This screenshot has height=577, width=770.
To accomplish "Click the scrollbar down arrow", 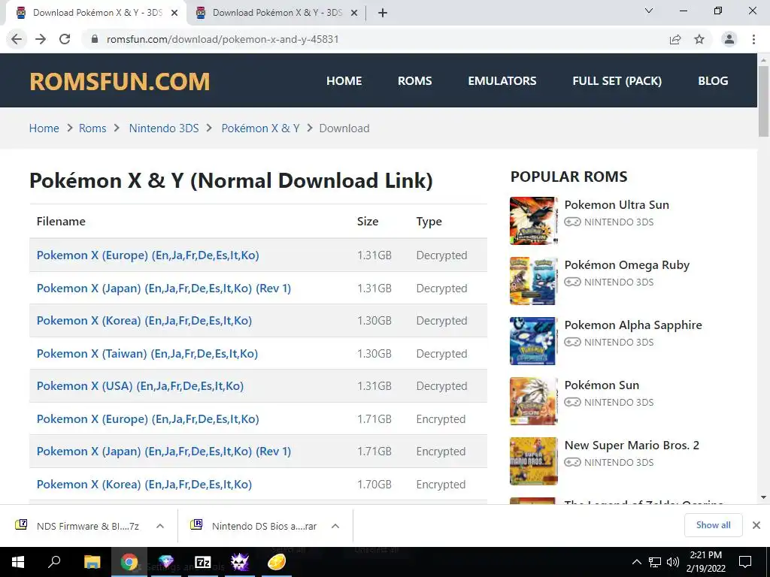I will point(763,497).
